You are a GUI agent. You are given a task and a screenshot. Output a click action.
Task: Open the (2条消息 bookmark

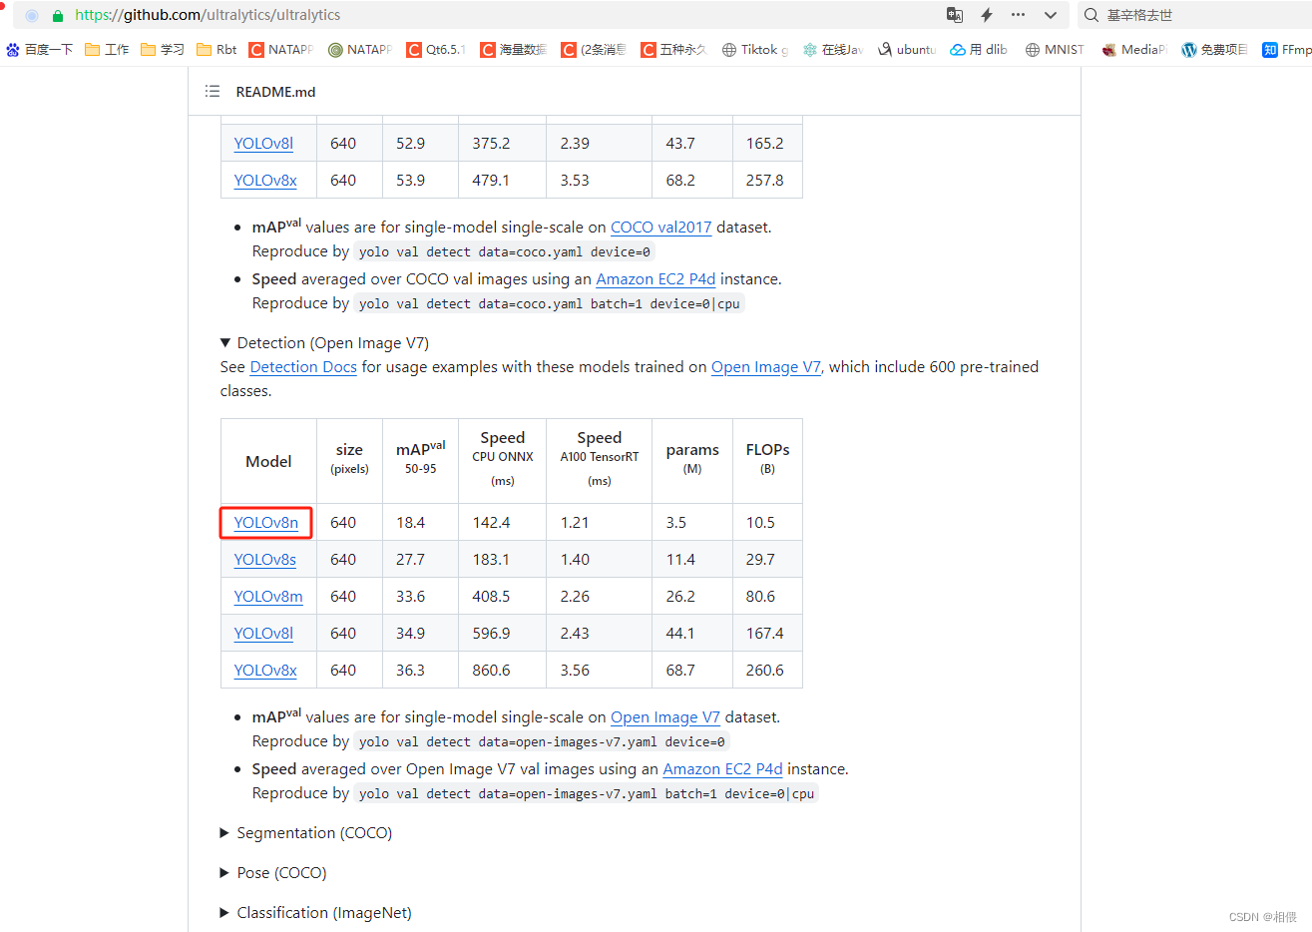click(x=594, y=49)
